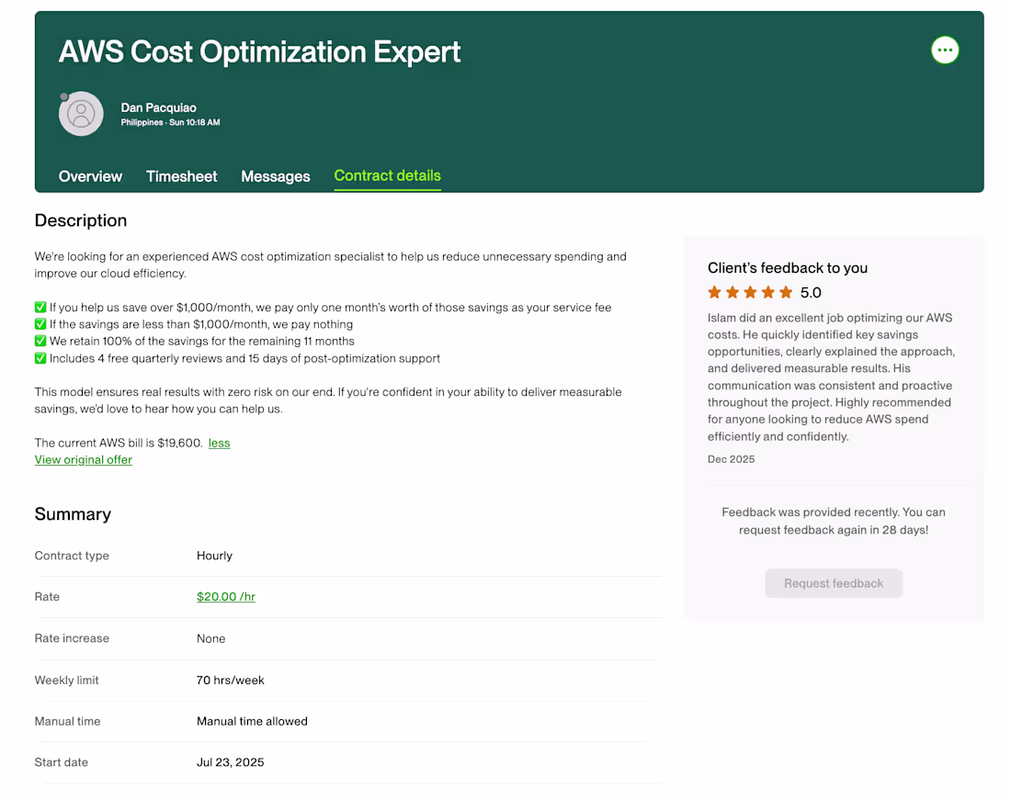Go to the Messages tab
The width and height of the screenshot is (1011, 799).
[x=275, y=176]
